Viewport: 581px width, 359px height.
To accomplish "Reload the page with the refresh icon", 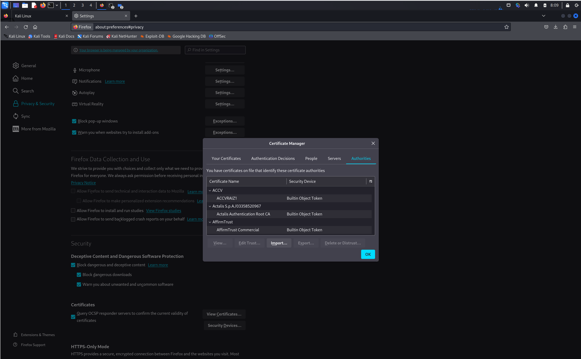I will tap(26, 27).
